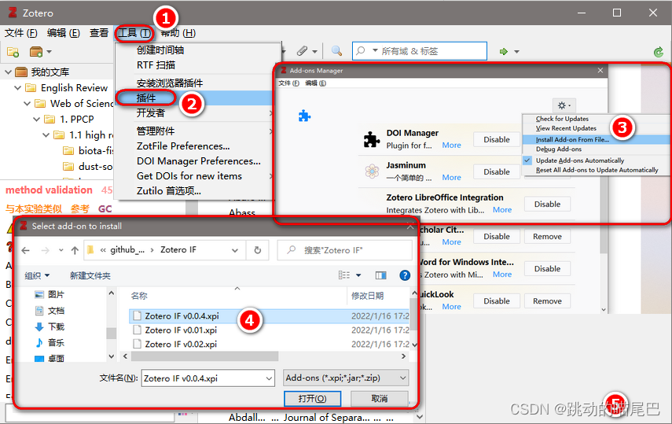Disable Zotero LibreOffice Integration
The image size is (672, 424).
click(x=547, y=205)
